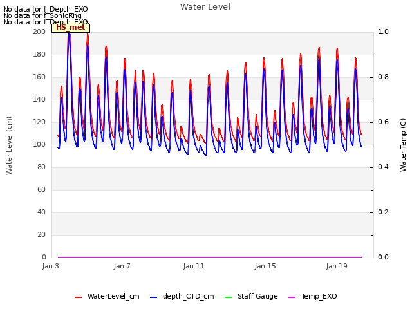Click the 160 tick on left axis
The width and height of the screenshot is (412, 309).
pyautogui.click(x=39, y=77)
